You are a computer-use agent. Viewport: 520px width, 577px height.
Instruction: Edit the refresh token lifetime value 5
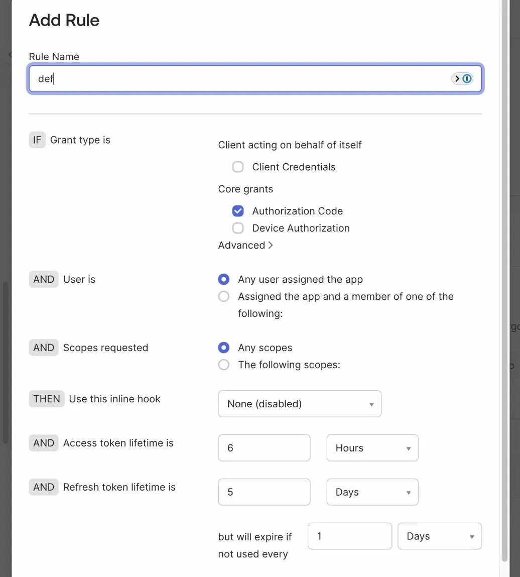tap(264, 492)
